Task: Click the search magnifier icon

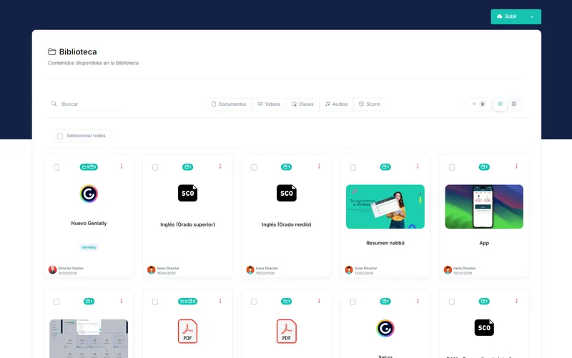Action: (x=54, y=104)
